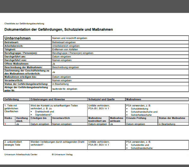Open 'in Bearbeitung' status of Gefährdungsbeurteilung

point(60,84)
